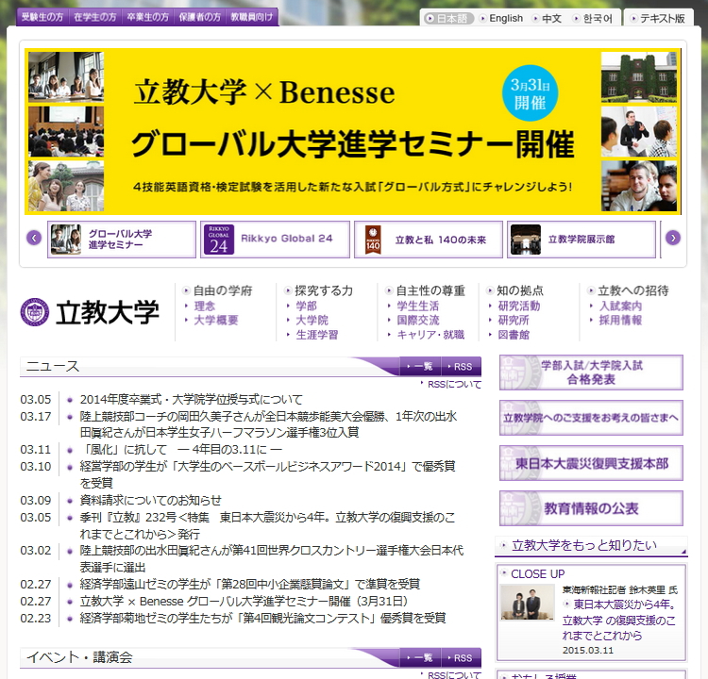Open the 受験生の方 audience tab
The width and height of the screenshot is (708, 679).
(x=42, y=17)
